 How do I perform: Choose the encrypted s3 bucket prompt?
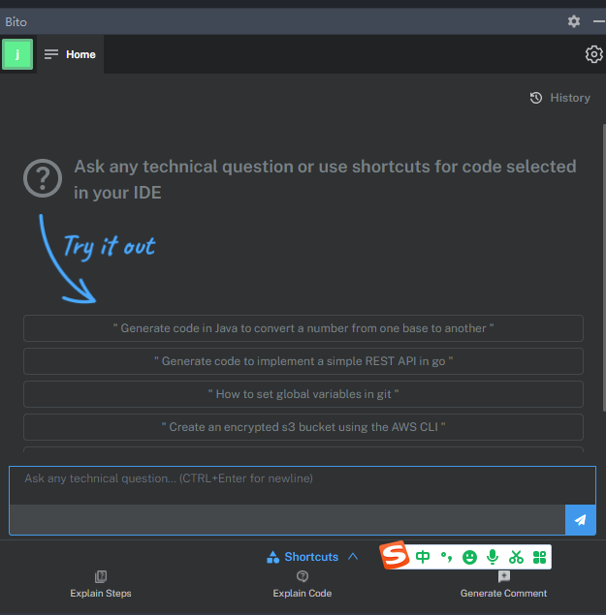(303, 427)
